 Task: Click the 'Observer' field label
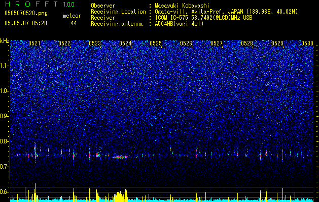pyautogui.click(x=103, y=6)
